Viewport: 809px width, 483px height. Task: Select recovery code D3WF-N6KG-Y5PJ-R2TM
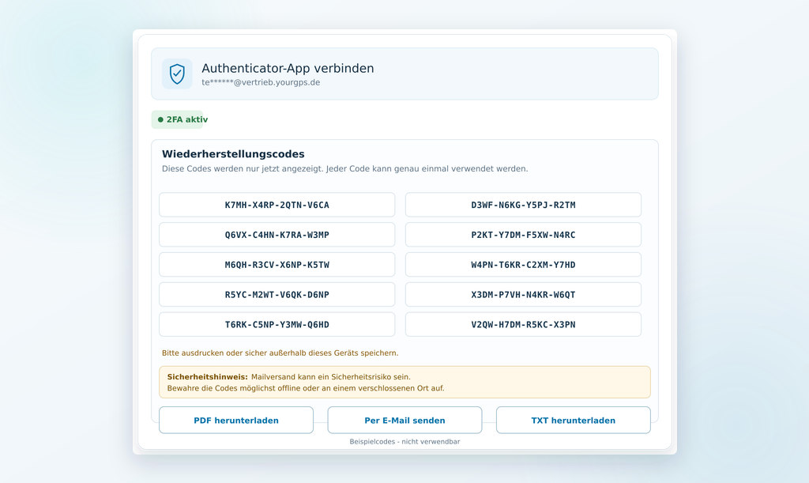[x=523, y=205]
